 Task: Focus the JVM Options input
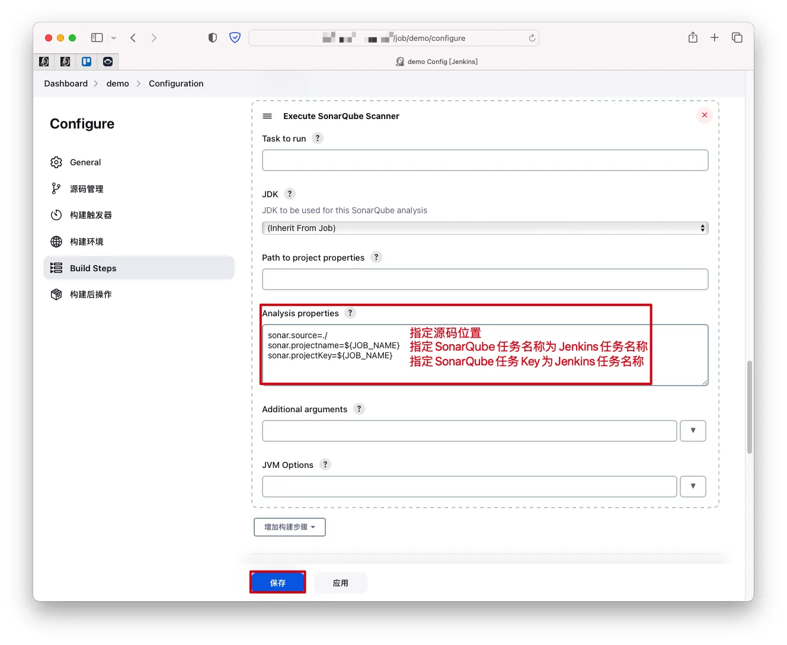pyautogui.click(x=469, y=486)
